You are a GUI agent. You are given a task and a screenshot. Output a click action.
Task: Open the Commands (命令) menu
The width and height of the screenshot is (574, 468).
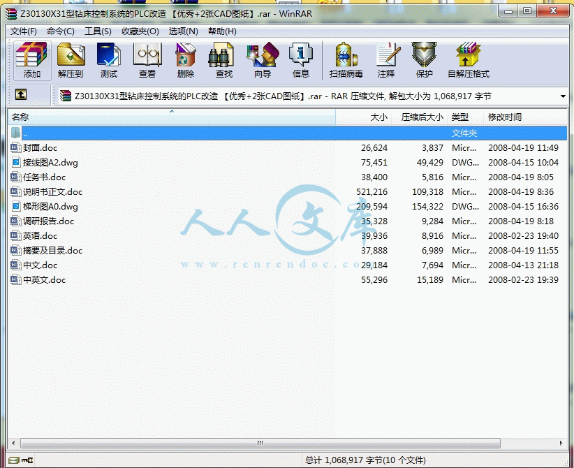(x=61, y=31)
